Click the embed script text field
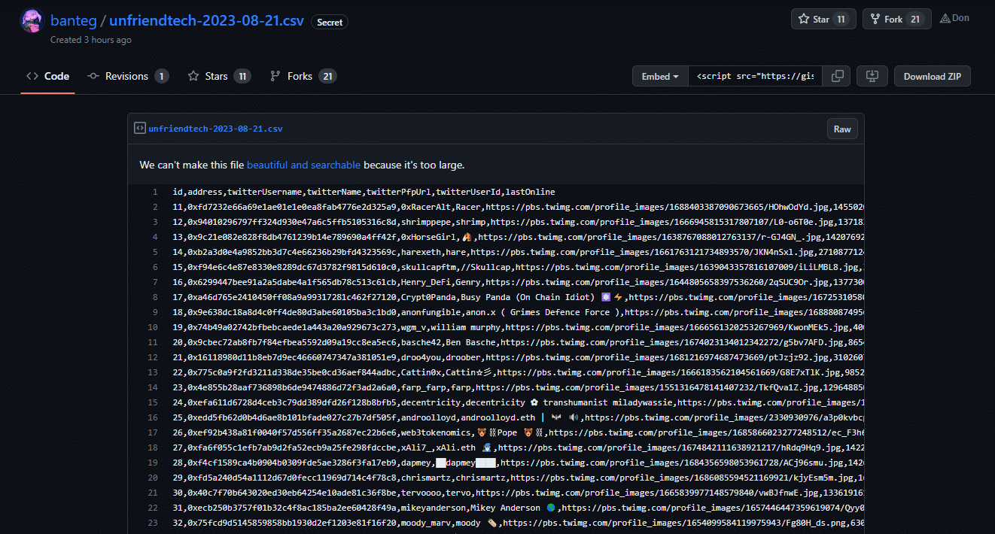This screenshot has height=534, width=995. point(755,76)
